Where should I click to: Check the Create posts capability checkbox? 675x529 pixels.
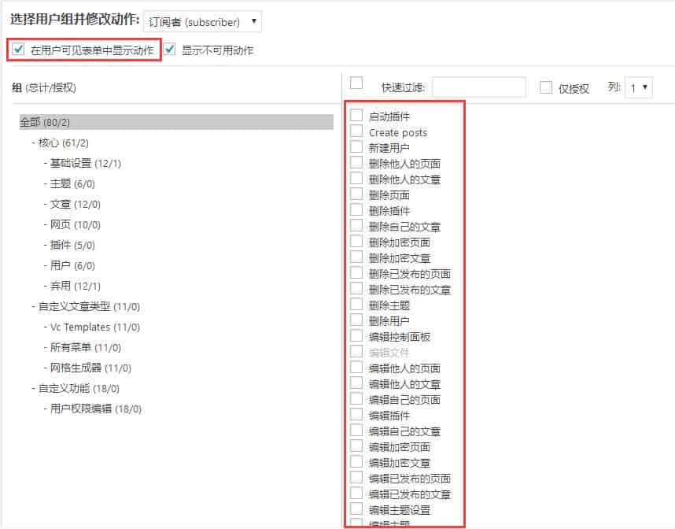click(x=356, y=131)
